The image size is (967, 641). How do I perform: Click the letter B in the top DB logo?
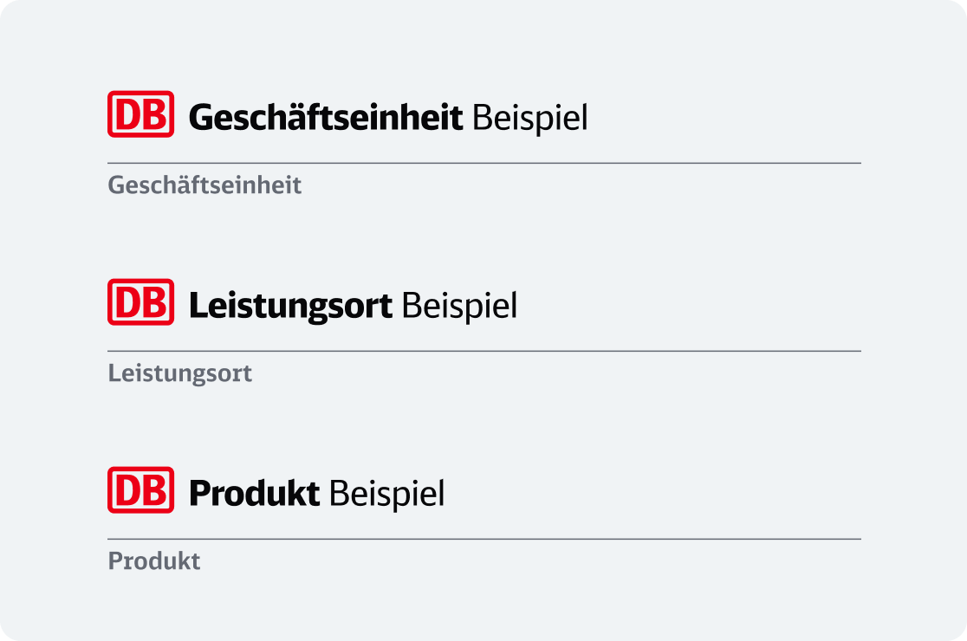click(155, 114)
